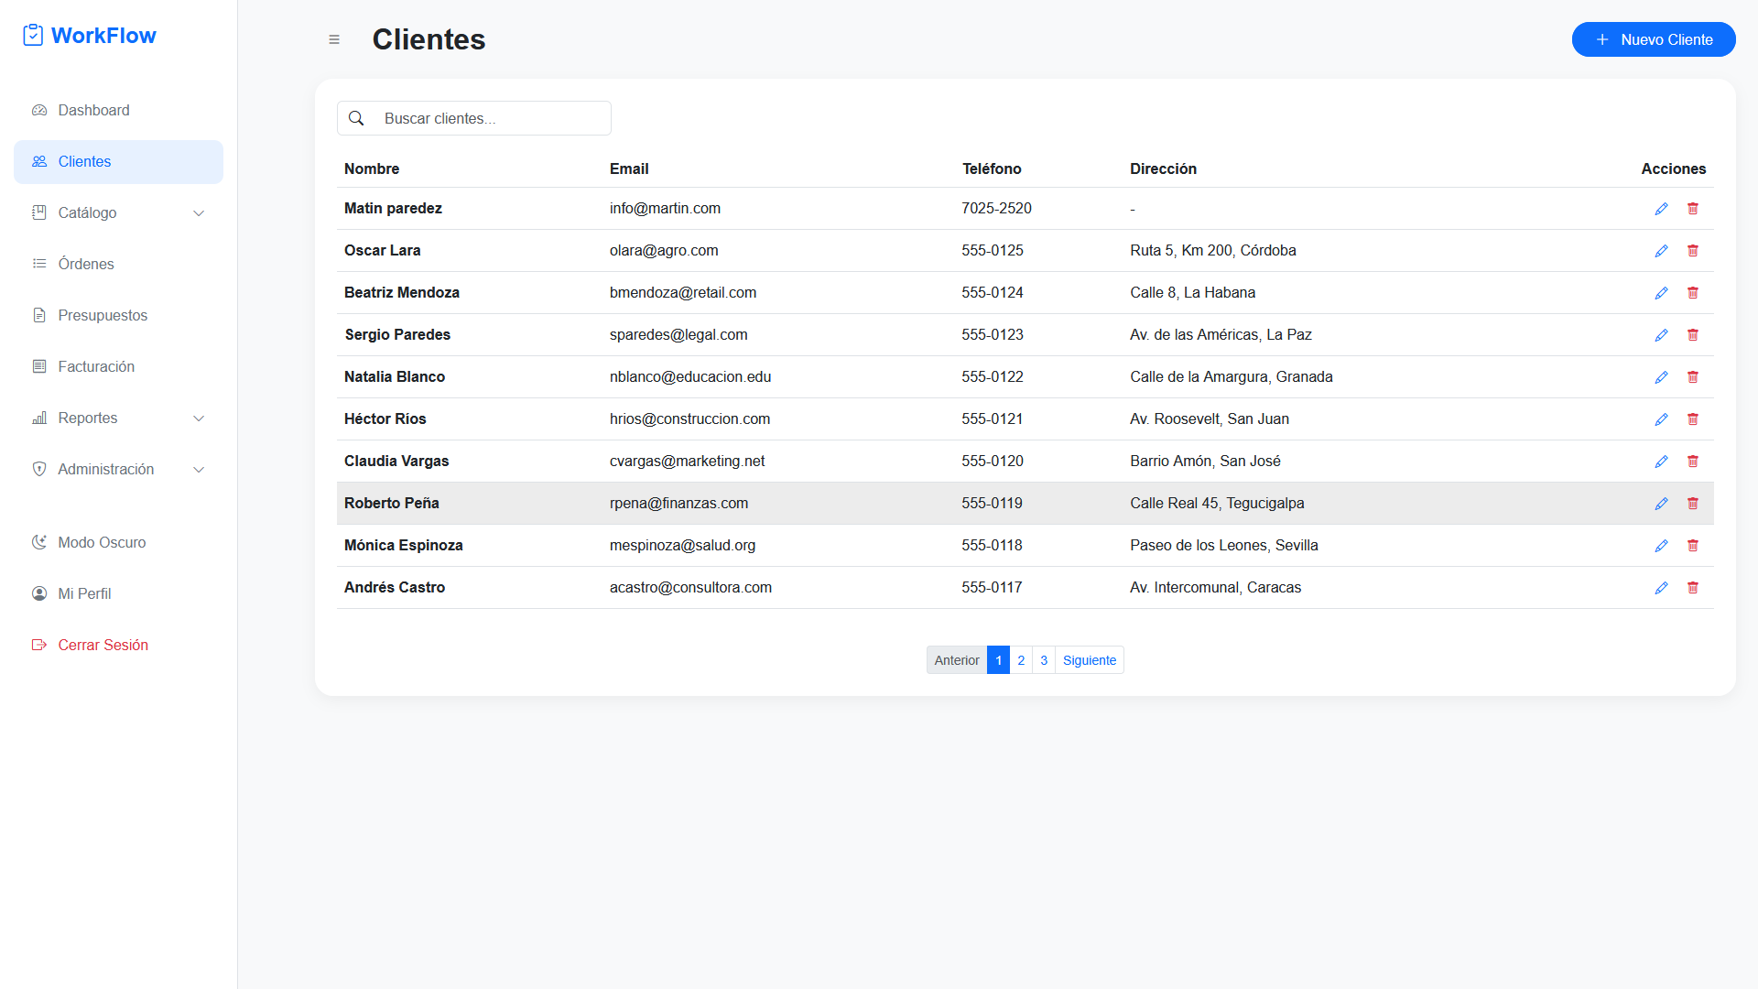
Task: Select email nblanco@educacion.edu
Action: [x=690, y=377]
